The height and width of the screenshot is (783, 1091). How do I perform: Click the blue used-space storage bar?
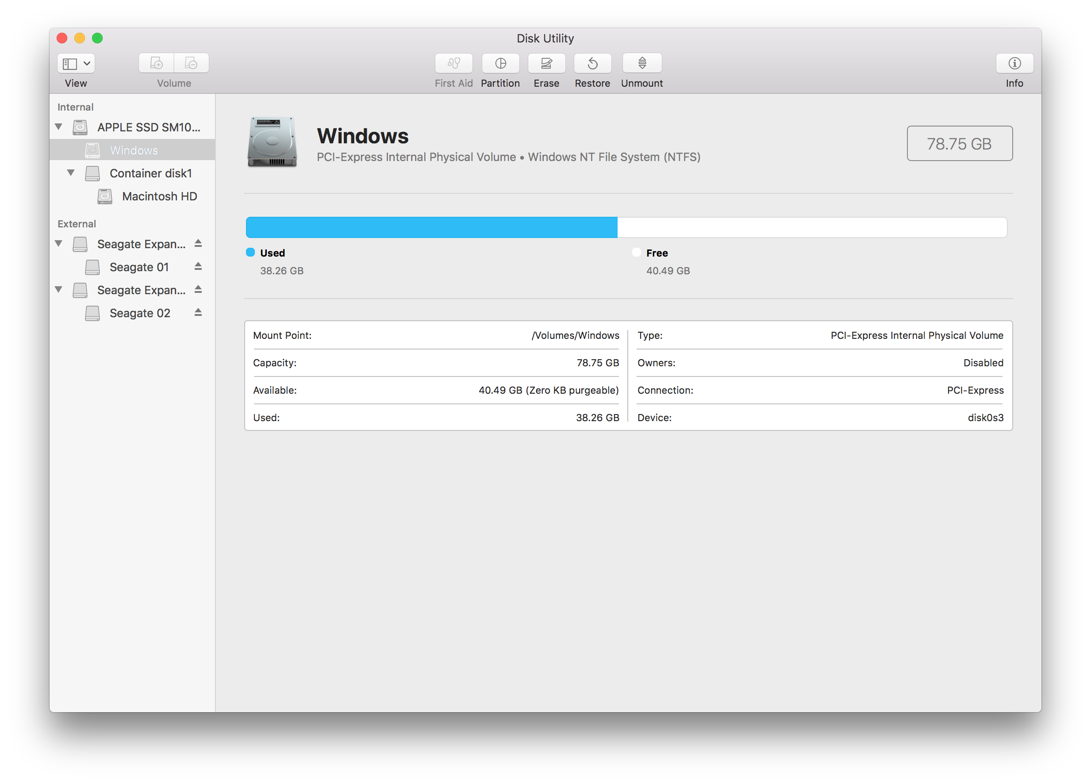[431, 227]
